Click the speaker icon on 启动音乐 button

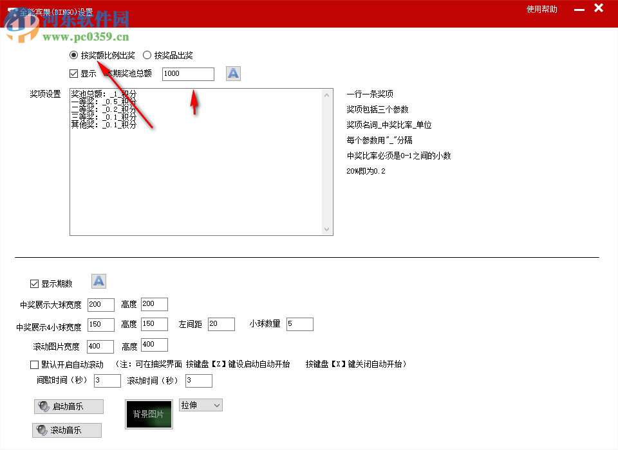44,406
